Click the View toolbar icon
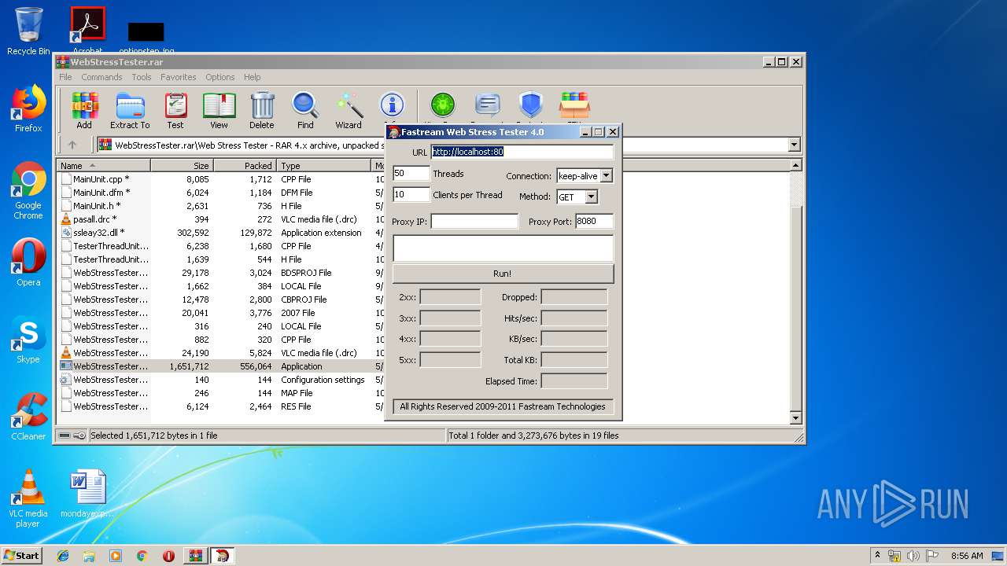 [219, 110]
